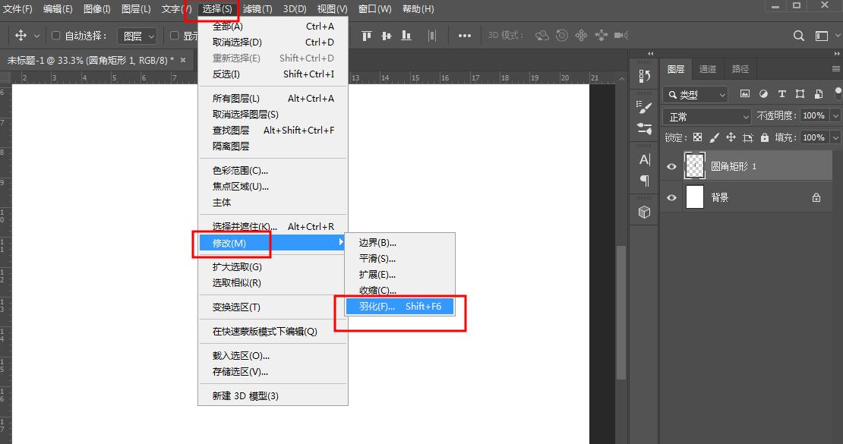This screenshot has width=843, height=444.
Task: Click the 圆角矩形 1 layer thumbnail
Action: (x=695, y=165)
